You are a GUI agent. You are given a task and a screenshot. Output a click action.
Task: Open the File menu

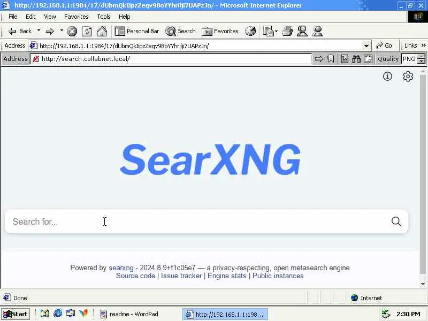point(13,17)
